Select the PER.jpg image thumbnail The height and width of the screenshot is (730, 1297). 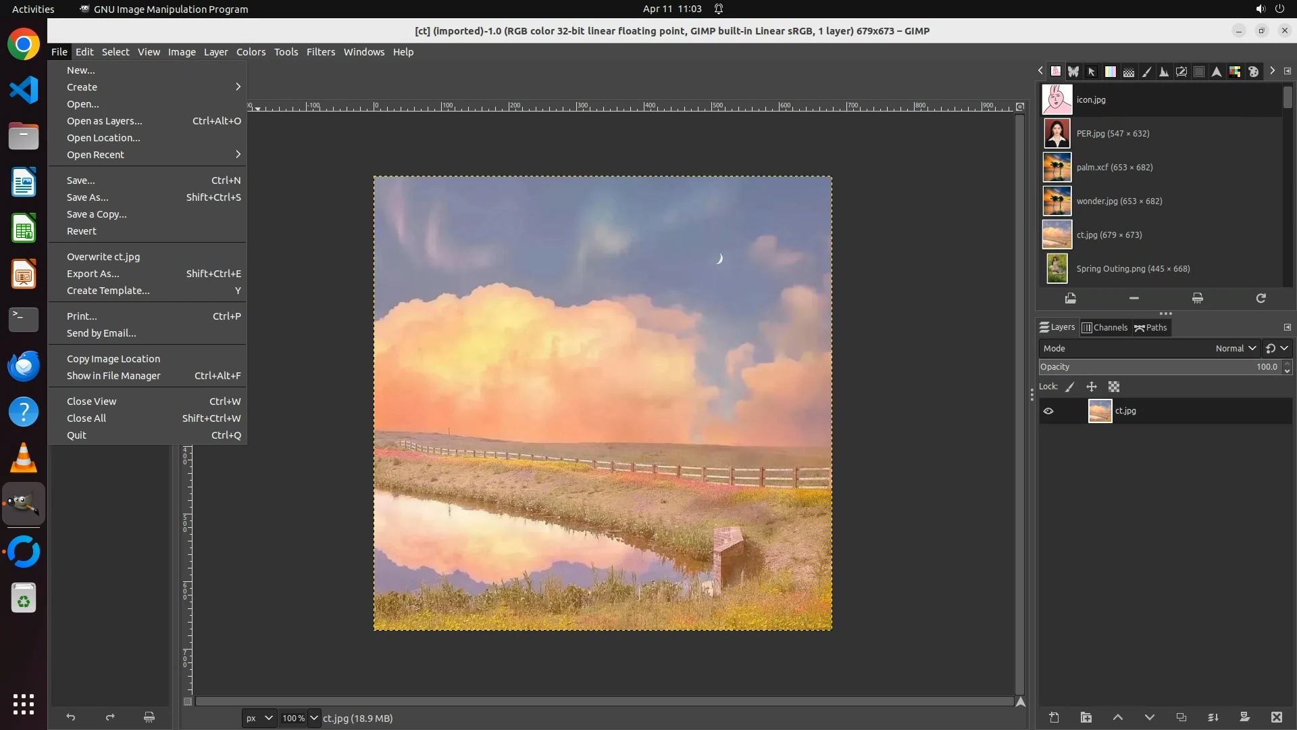(x=1057, y=133)
